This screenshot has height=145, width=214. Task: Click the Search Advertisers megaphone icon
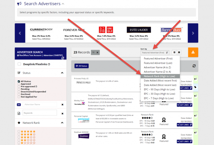click(x=19, y=4)
